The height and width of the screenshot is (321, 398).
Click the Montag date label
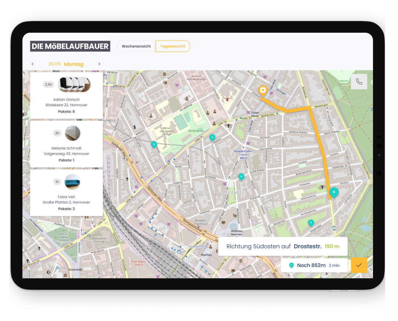(x=74, y=64)
